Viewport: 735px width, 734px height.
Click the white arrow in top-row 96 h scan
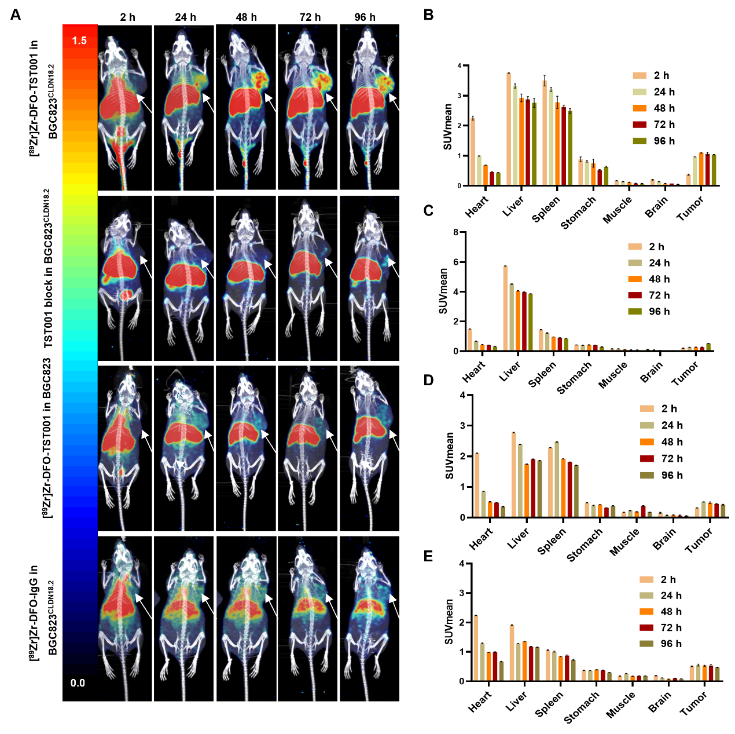(393, 103)
